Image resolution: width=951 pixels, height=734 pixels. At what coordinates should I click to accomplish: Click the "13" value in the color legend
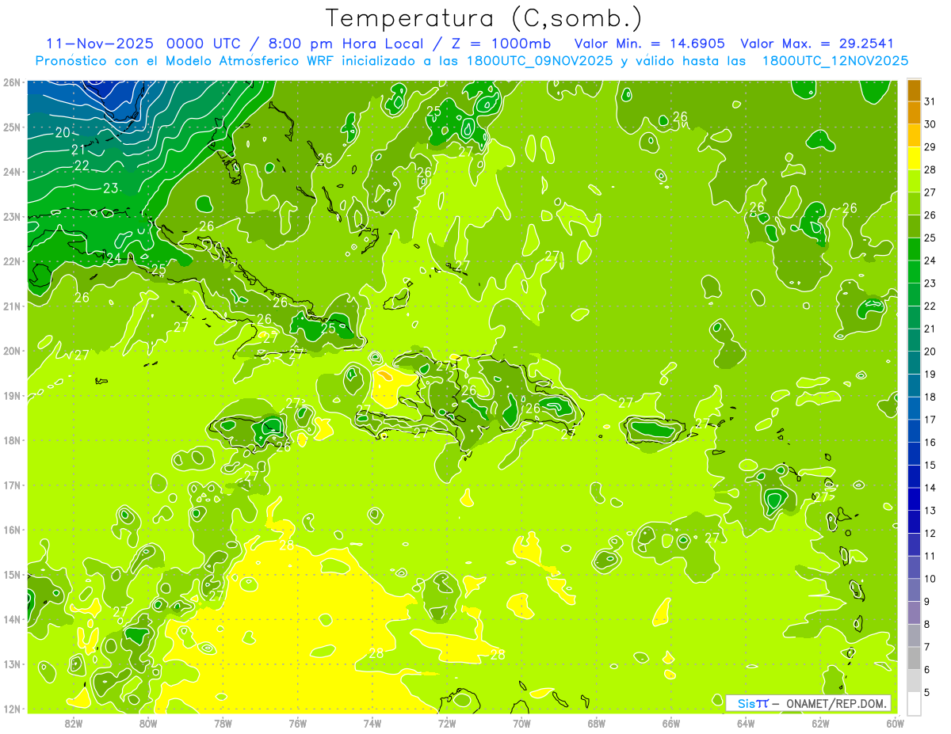click(930, 510)
